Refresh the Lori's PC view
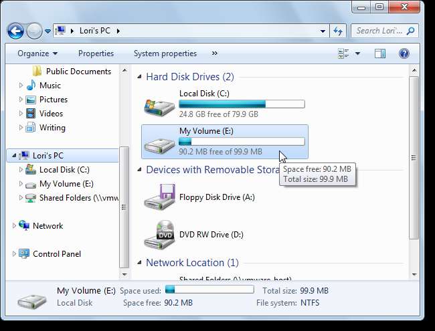Viewport: 435px width, 331px height. [338, 31]
